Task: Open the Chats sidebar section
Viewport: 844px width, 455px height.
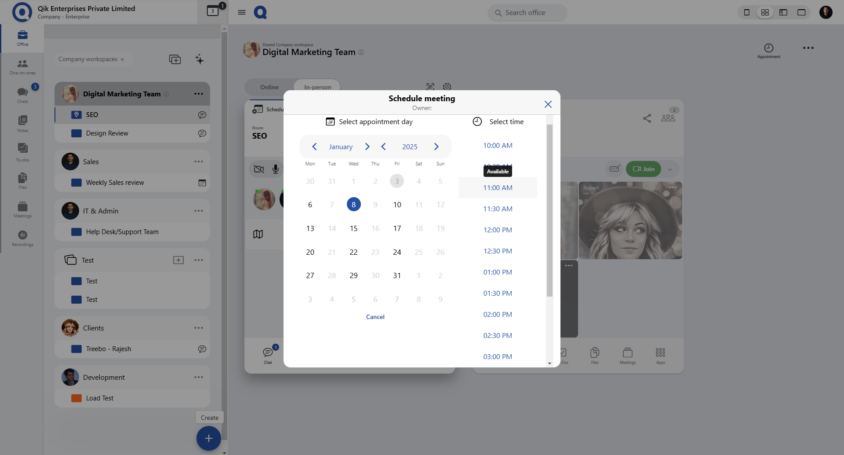Action: pos(22,95)
